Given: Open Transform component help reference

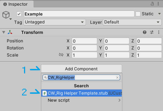Looking at the screenshot, I should 145,32.
